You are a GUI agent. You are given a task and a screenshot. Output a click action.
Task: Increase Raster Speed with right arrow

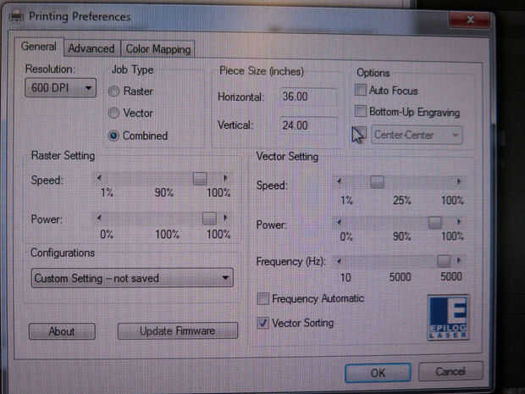(x=225, y=178)
